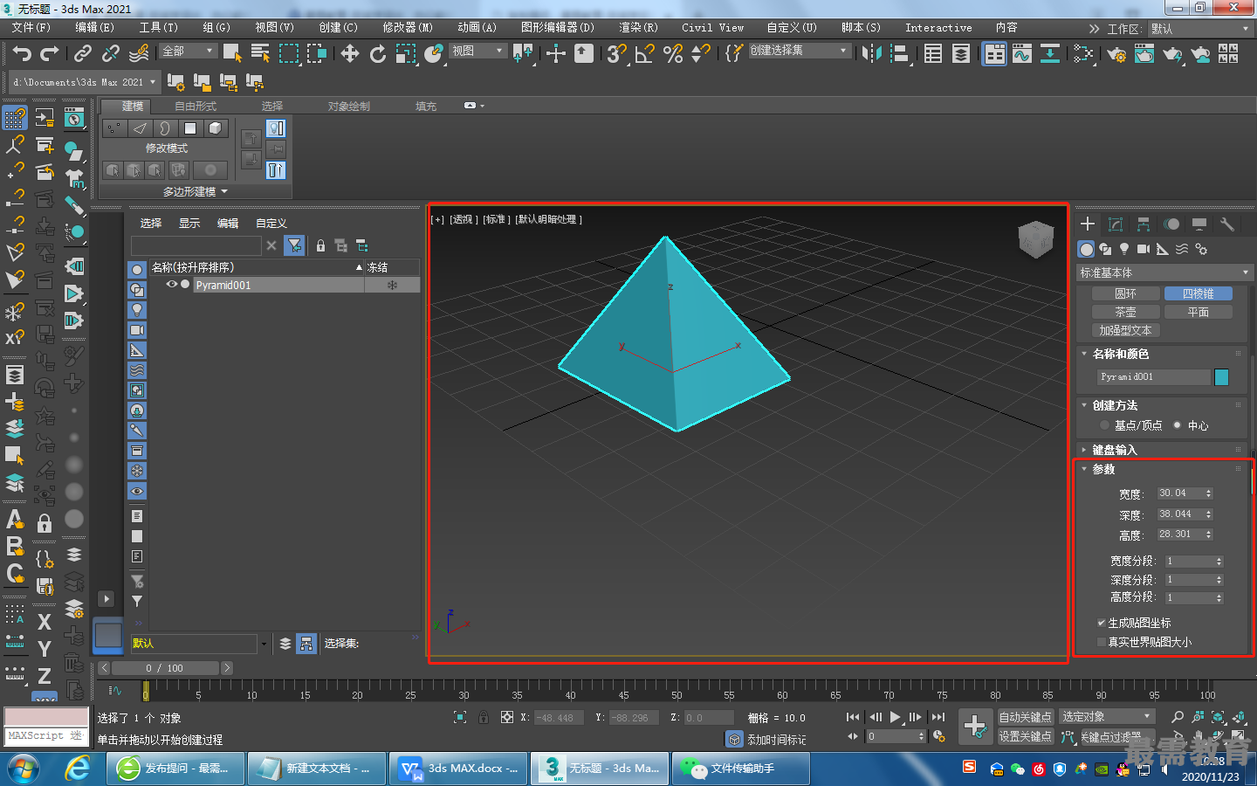Activate Bind to Space Warp tool
This screenshot has height=786, width=1257.
[139, 54]
